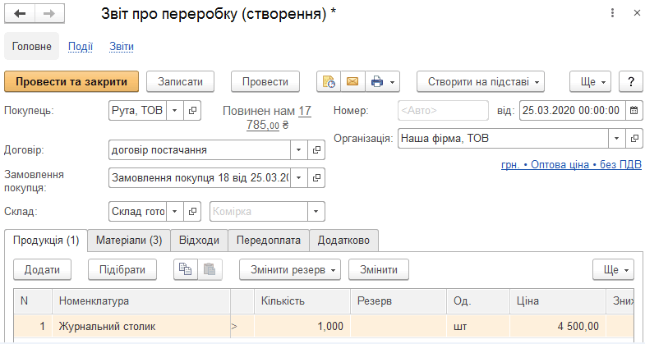645x344 pixels.
Task: Go back with the left arrow button
Action: (x=20, y=14)
